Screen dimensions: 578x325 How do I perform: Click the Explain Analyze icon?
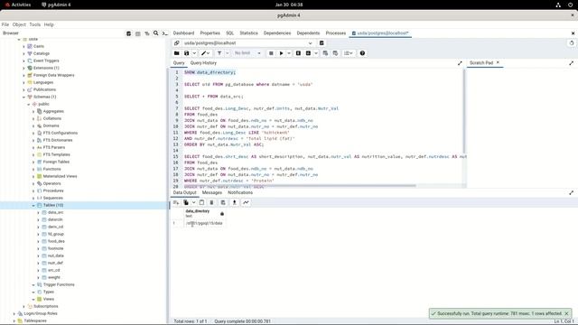coord(308,53)
